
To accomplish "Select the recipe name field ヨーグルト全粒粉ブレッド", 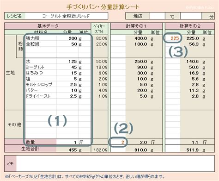I will click(x=66, y=16).
